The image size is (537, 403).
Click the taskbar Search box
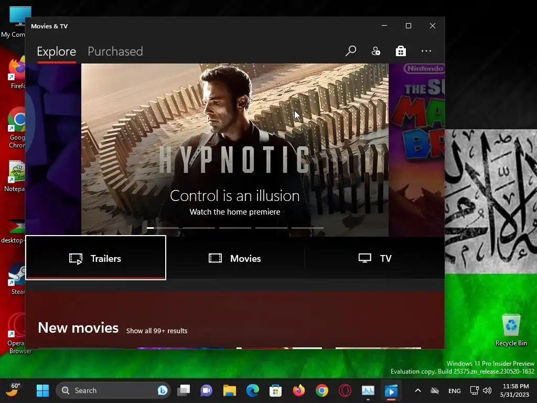tap(113, 390)
